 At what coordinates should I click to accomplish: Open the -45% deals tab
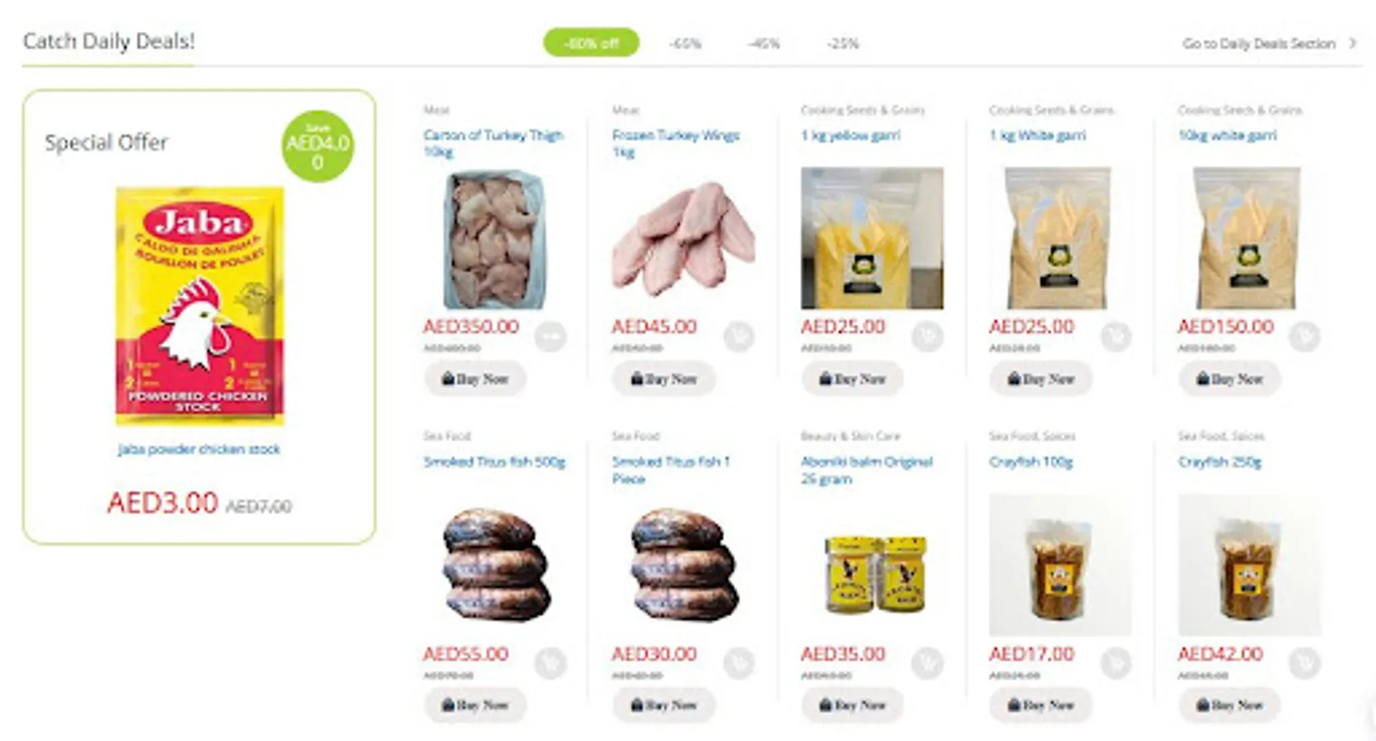(x=764, y=44)
